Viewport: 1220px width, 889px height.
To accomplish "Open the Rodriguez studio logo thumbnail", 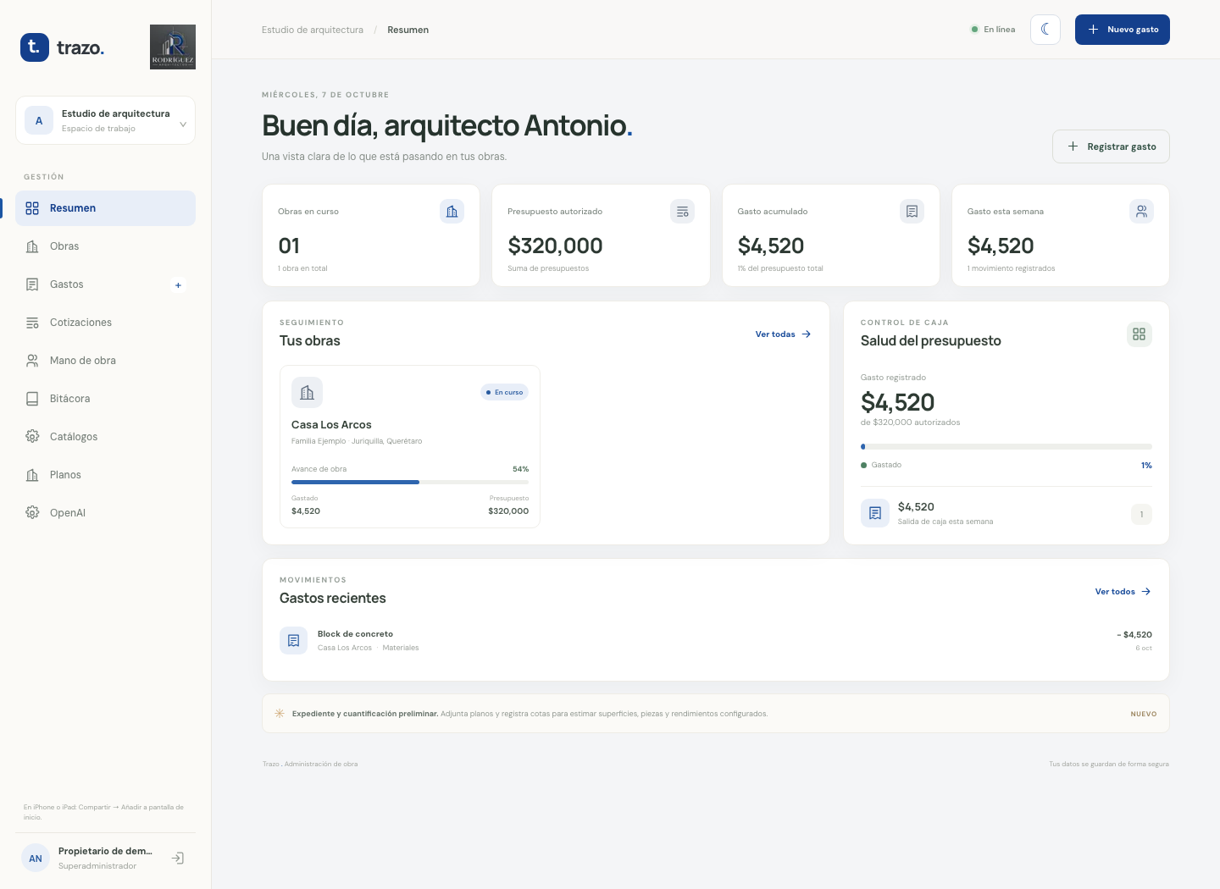I will tap(173, 47).
